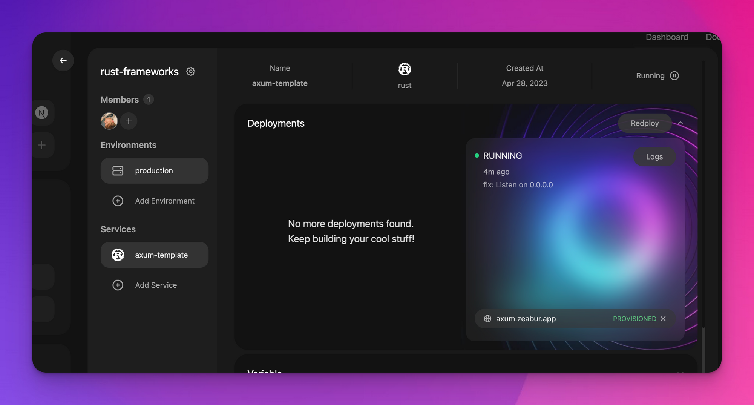Image resolution: width=754 pixels, height=405 pixels.
Task: Click the rust-frameworks project title
Action: pos(139,72)
